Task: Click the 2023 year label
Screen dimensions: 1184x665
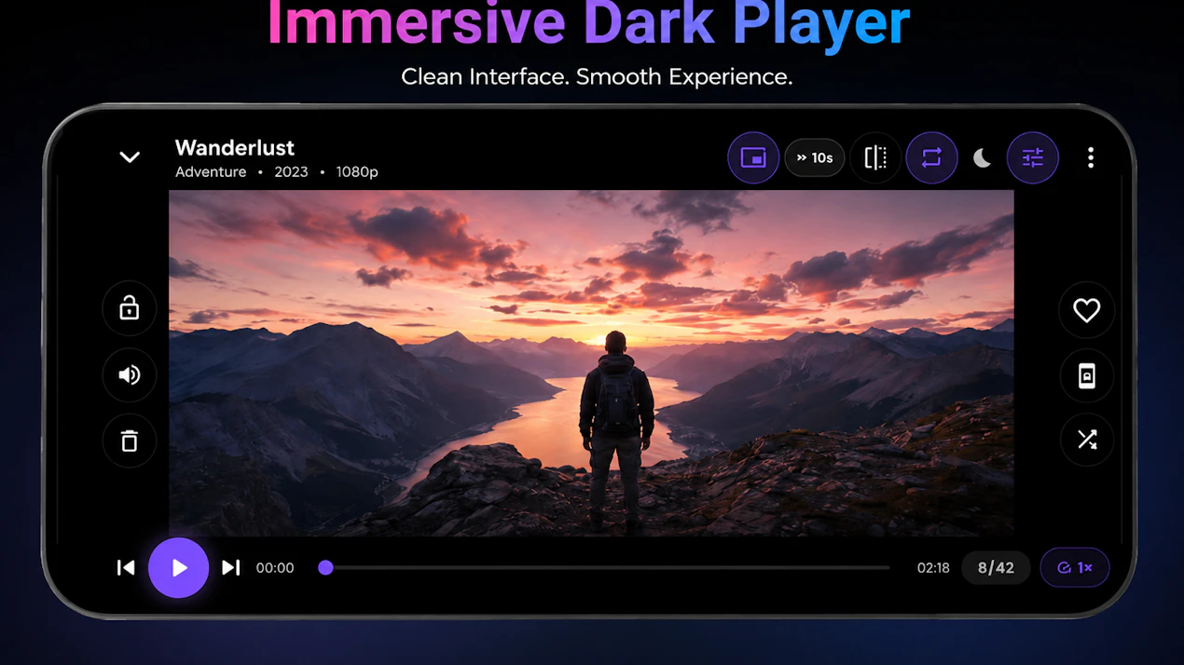Action: pyautogui.click(x=291, y=172)
